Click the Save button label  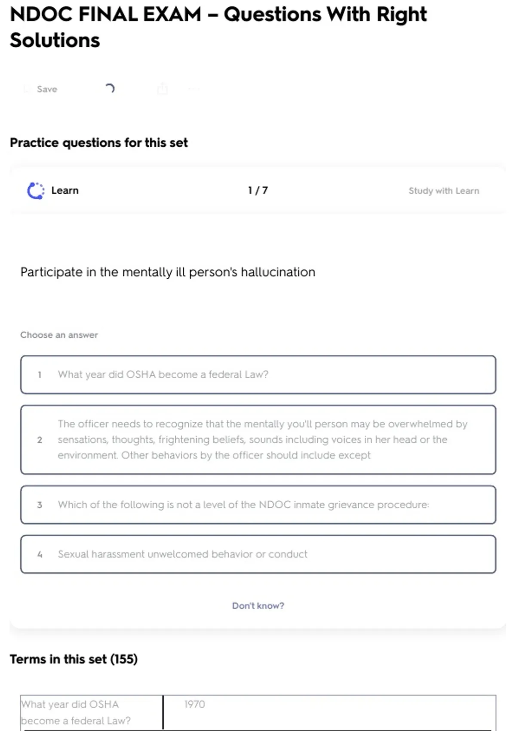tap(47, 89)
